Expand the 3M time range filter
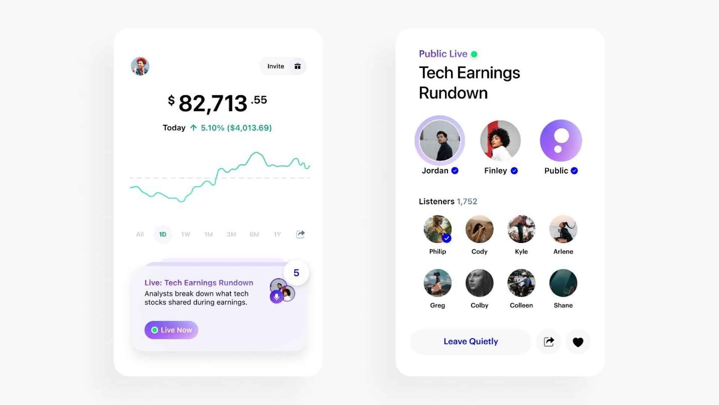The height and width of the screenshot is (405, 719). [231, 234]
